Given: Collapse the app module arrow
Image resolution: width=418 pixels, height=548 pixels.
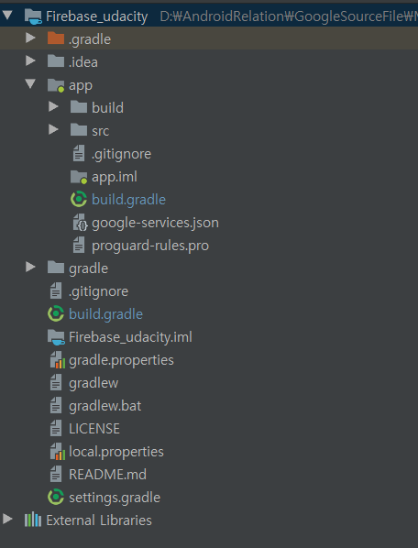Looking at the screenshot, I should (x=30, y=84).
